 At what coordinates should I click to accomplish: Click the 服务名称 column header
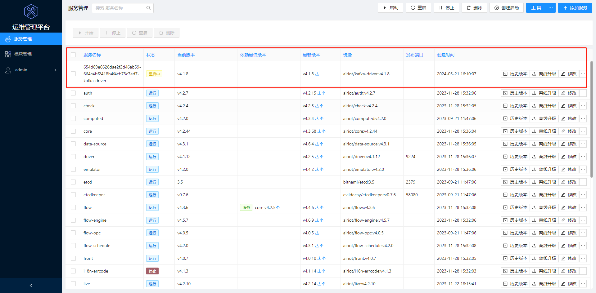[92, 55]
